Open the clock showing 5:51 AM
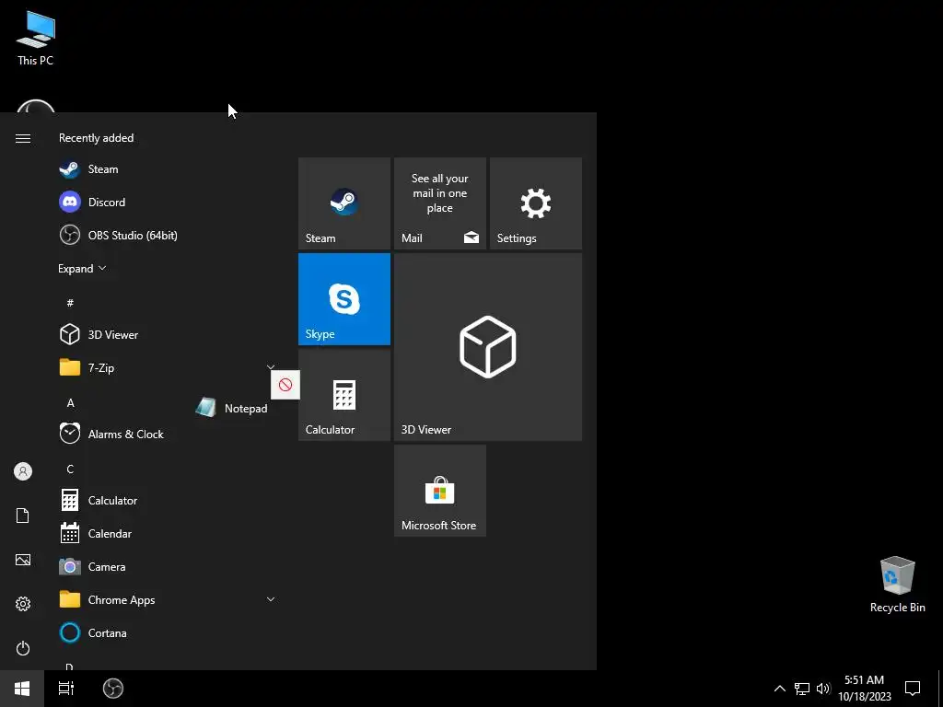The width and height of the screenshot is (943, 707). 864,689
